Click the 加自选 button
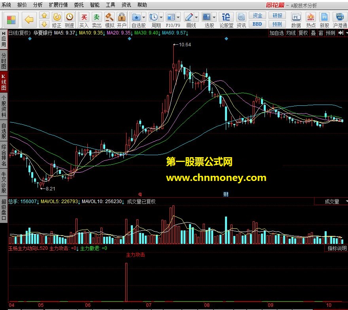 point(276,33)
